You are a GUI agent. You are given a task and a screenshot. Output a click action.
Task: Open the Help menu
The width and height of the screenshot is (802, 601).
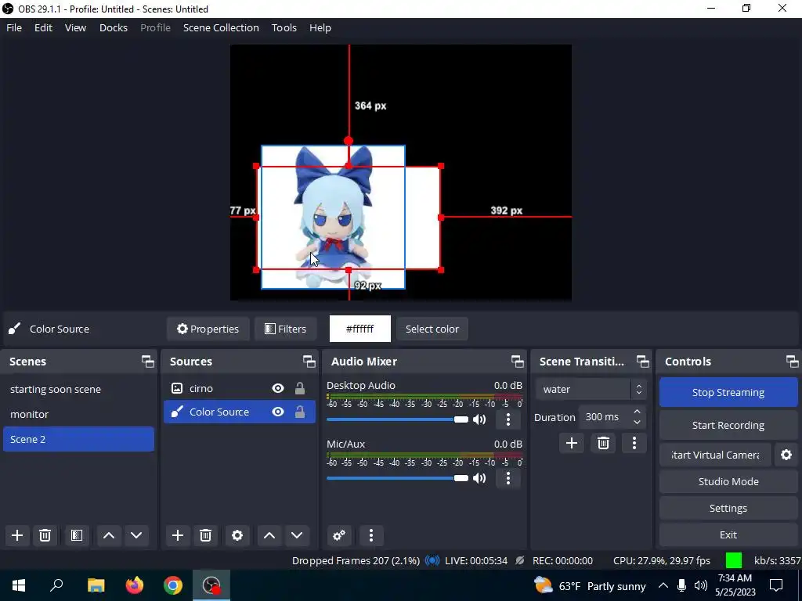[320, 27]
